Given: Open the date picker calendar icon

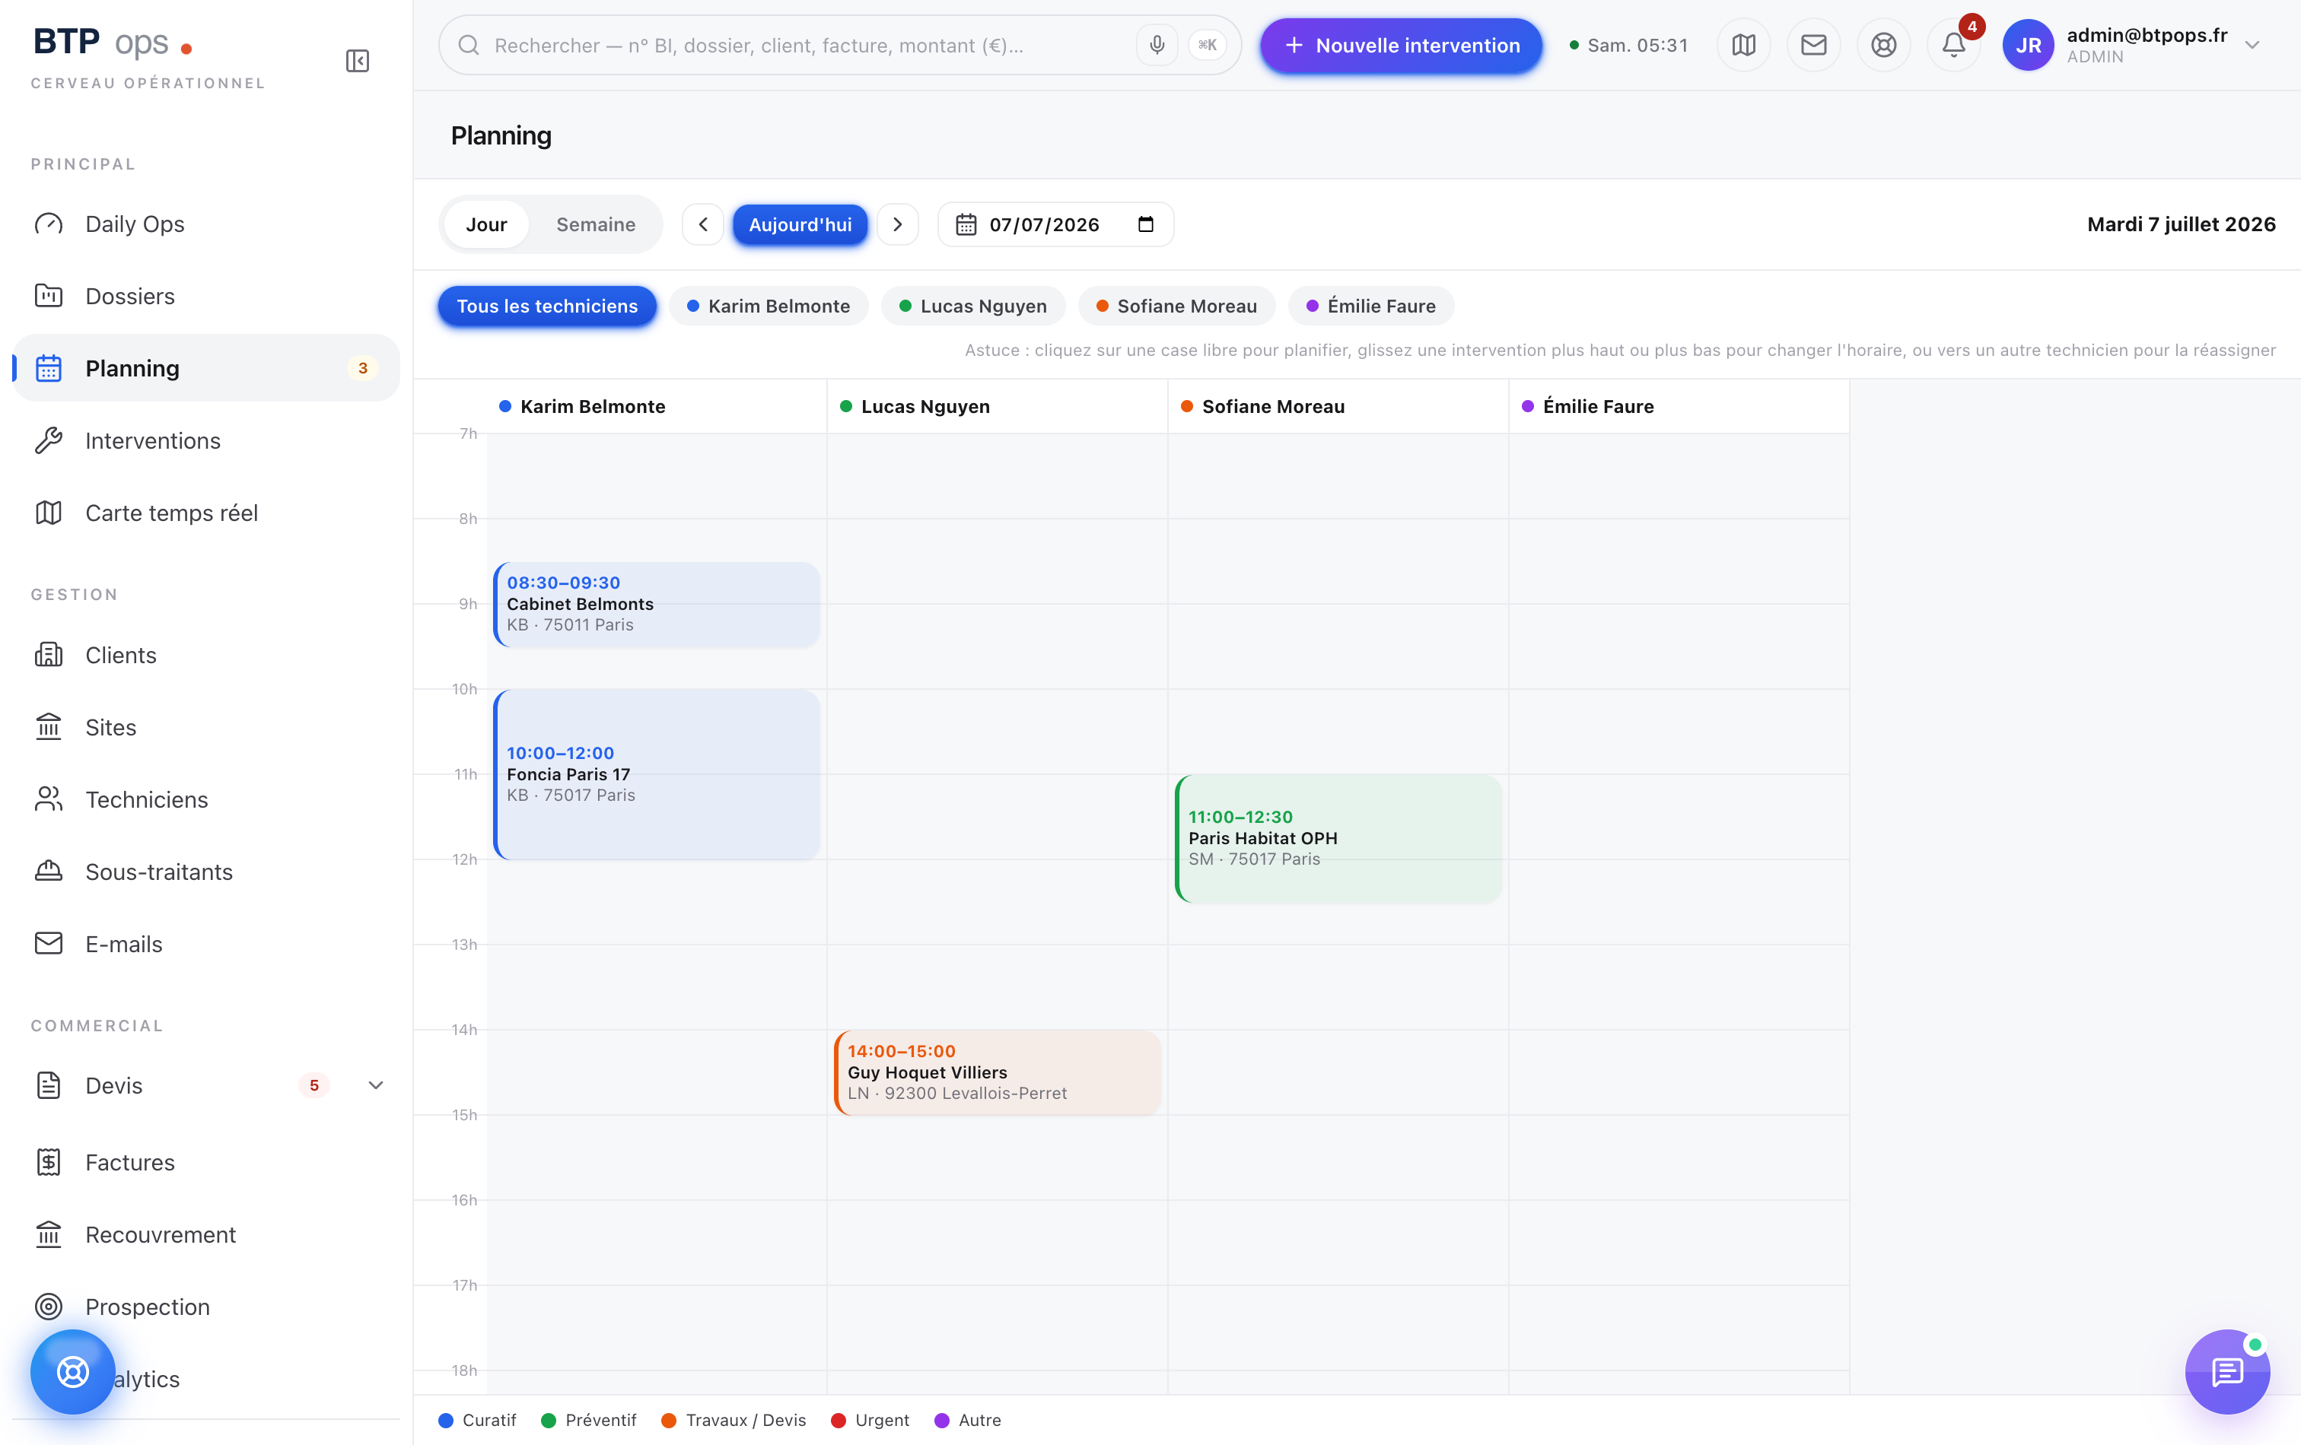Looking at the screenshot, I should point(966,224).
